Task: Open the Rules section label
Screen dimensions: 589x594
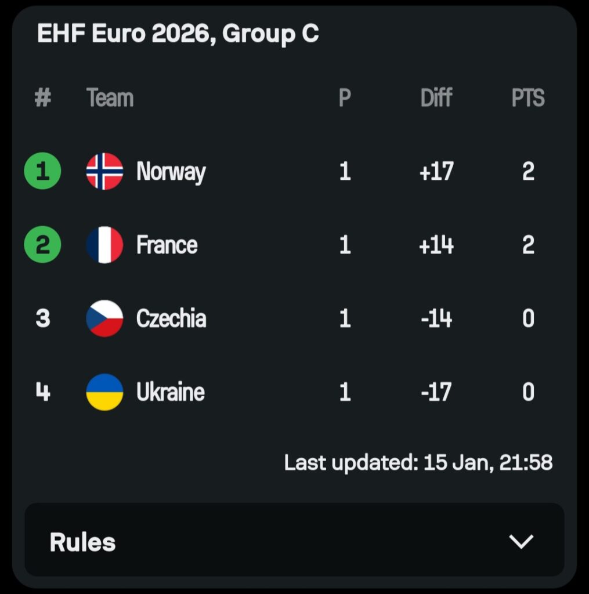Action: (x=83, y=542)
